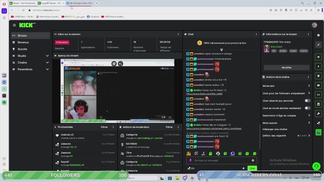Screen dimensions: 324x182
Task: Open three-dot menu of Infos sur la session
Action: point(178,34)
